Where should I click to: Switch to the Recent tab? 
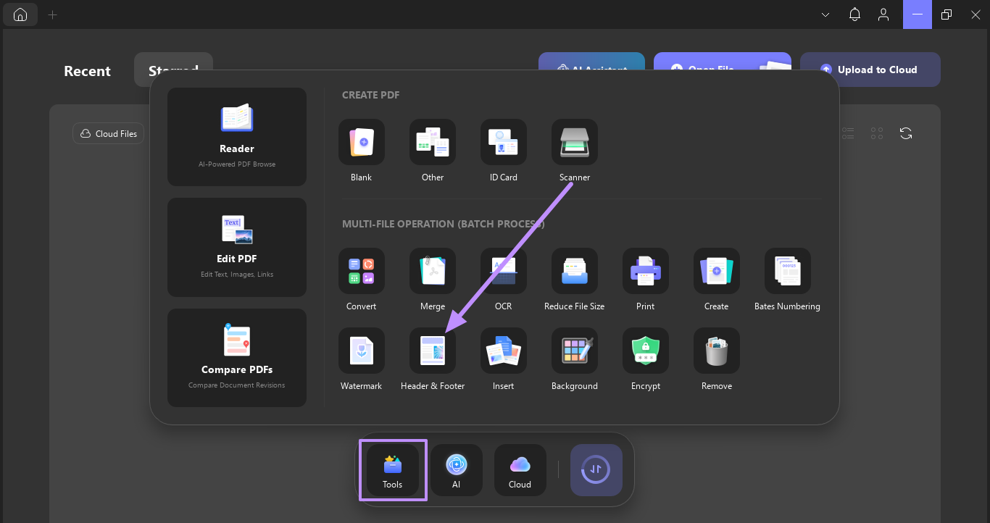click(87, 70)
